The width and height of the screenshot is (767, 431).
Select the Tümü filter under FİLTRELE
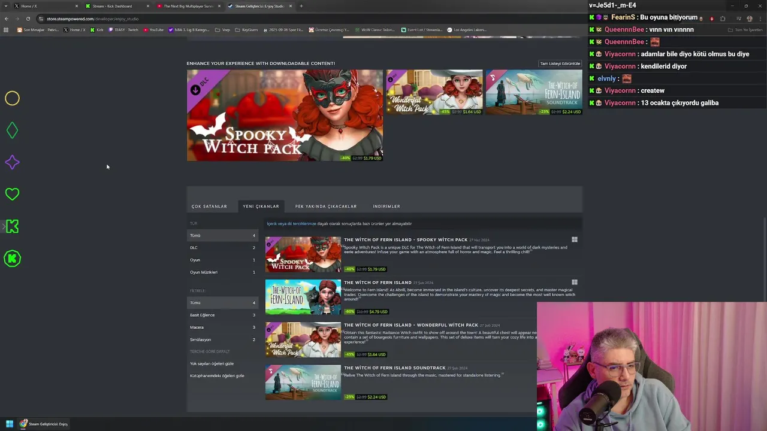point(223,303)
